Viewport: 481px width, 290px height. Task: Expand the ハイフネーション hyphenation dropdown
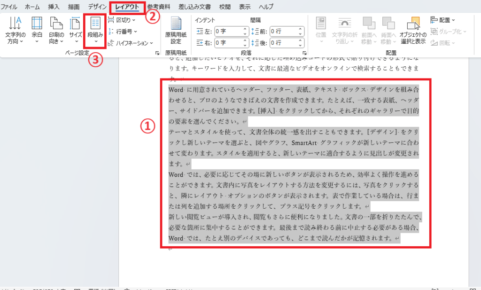point(131,43)
